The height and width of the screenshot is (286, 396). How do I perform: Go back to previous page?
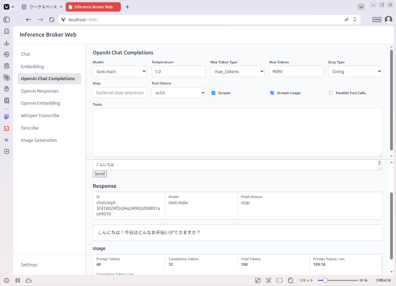point(29,20)
